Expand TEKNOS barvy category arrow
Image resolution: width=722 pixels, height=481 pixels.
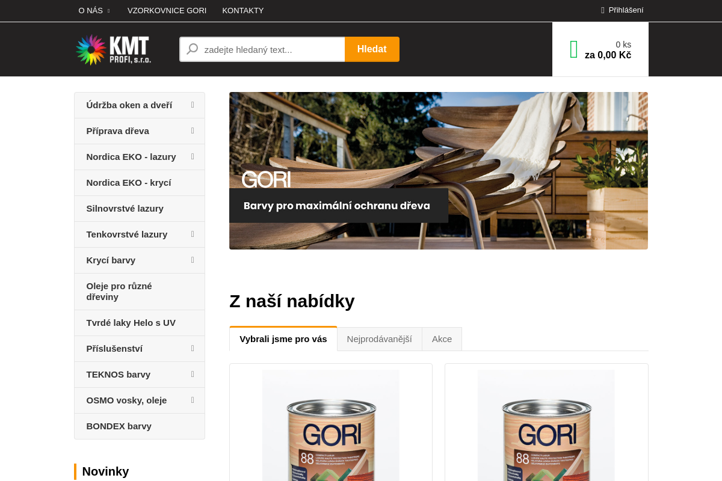coord(193,374)
